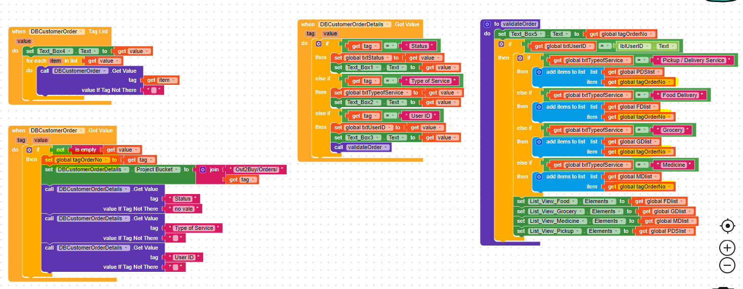Click the empty text string below 'User ID' tag
This screenshot has height=289, width=743.
click(175, 267)
